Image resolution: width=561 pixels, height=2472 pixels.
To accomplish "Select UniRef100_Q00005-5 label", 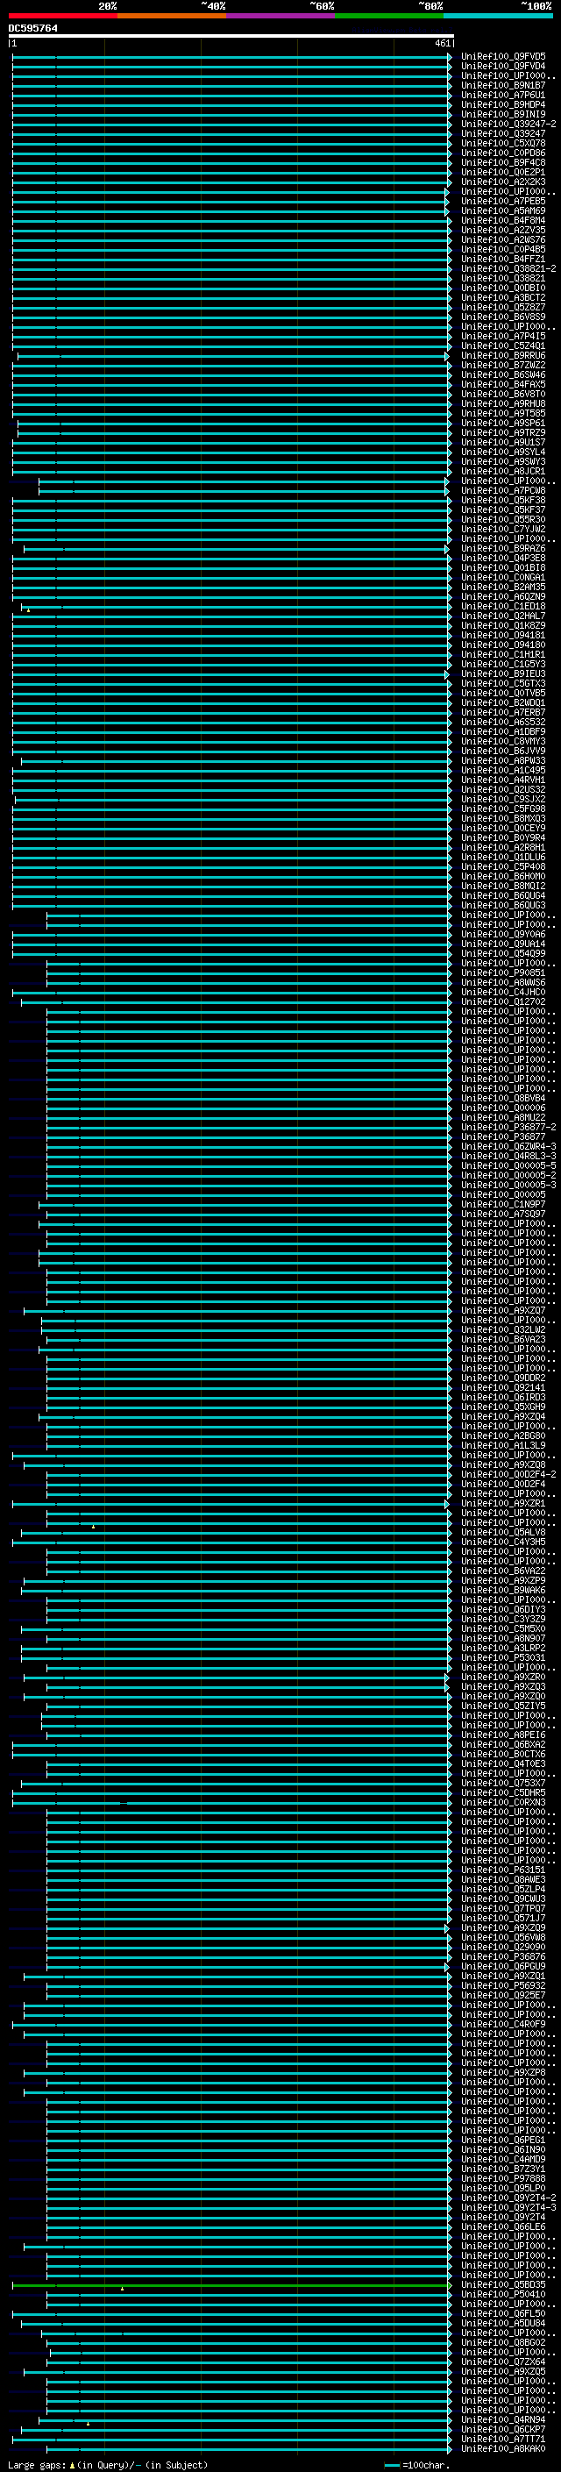I will (508, 1166).
